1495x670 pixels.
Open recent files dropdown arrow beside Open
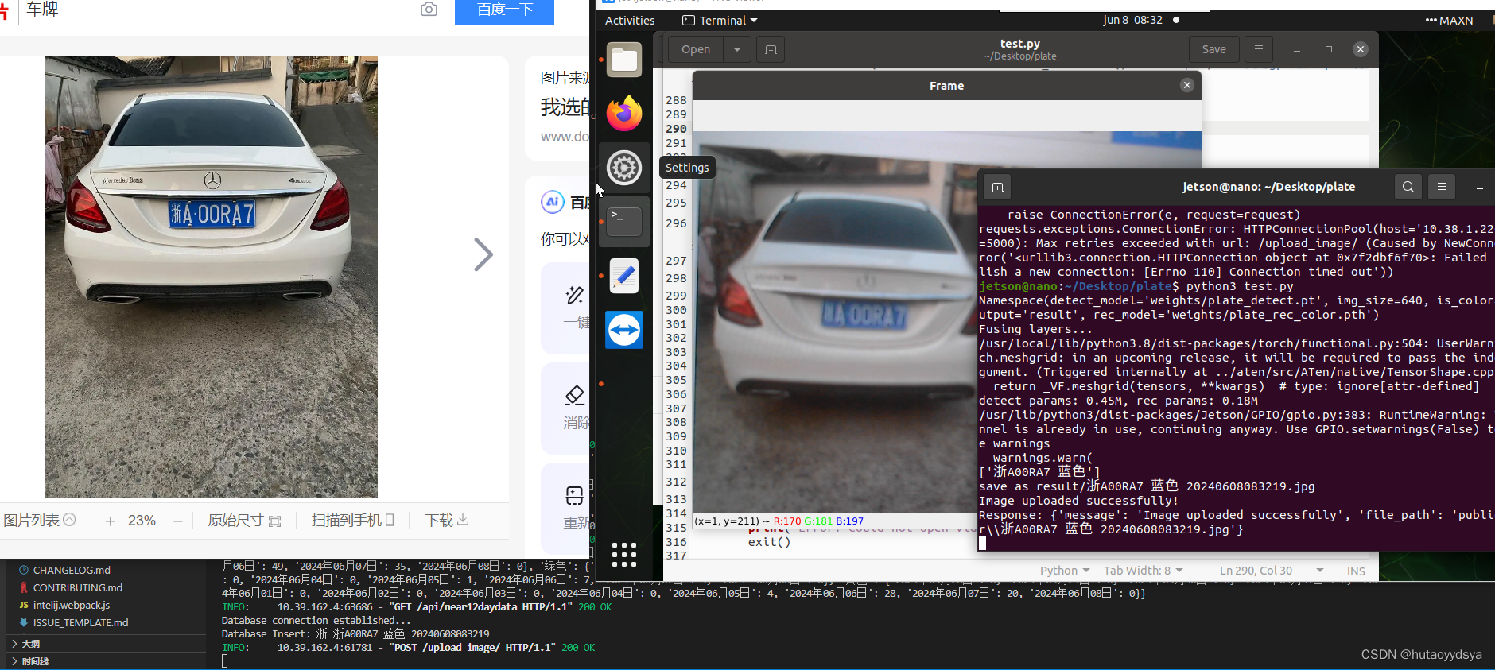pyautogui.click(x=737, y=49)
